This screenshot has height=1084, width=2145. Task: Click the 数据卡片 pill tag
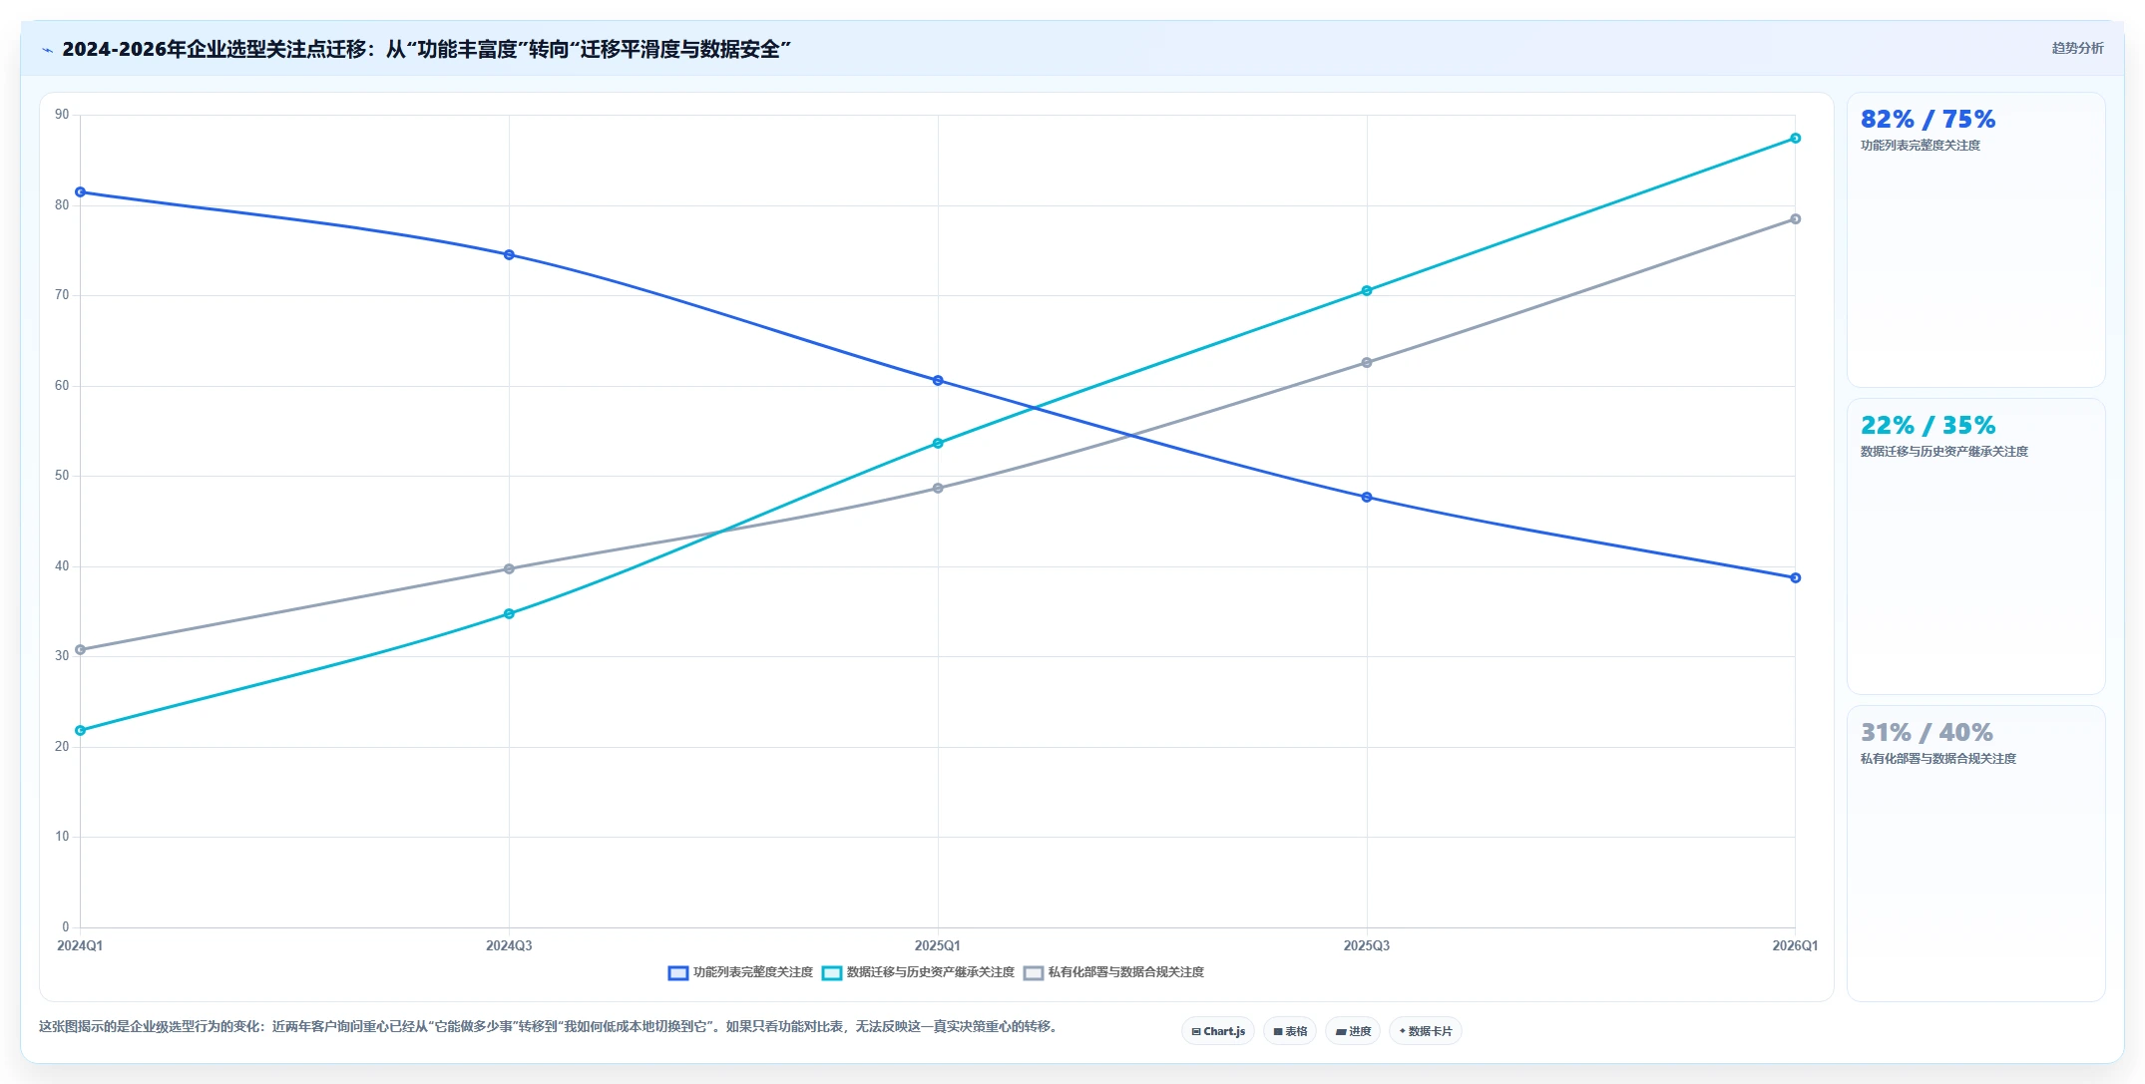coord(1426,1031)
